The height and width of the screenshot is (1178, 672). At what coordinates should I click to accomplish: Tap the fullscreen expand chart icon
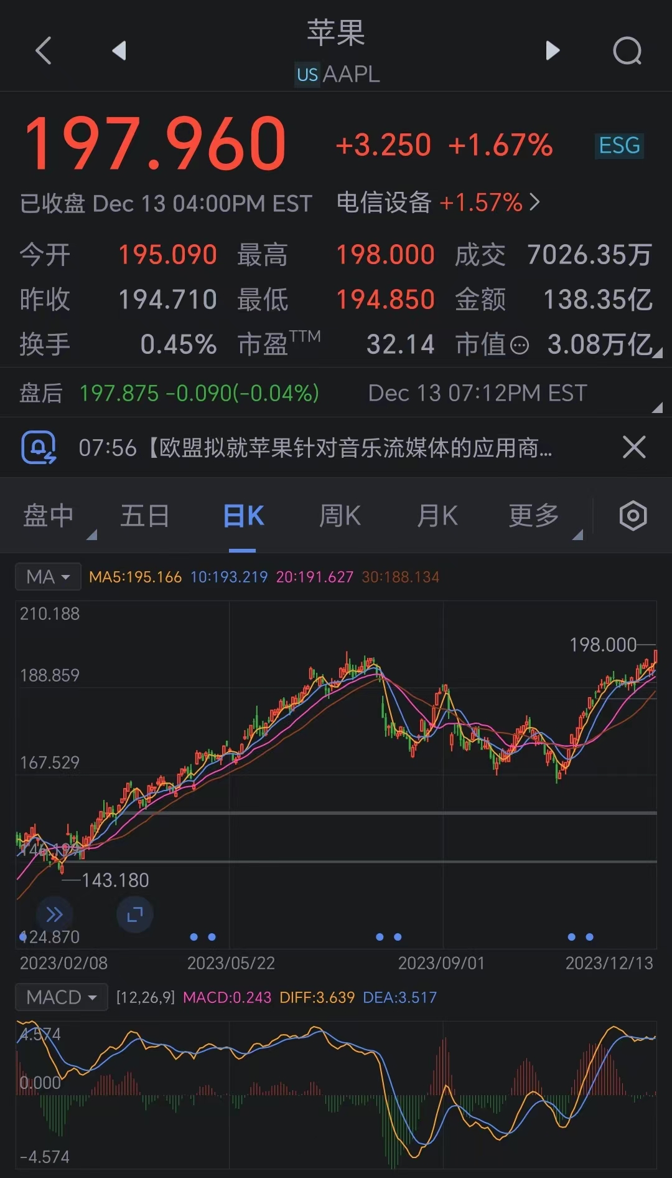click(135, 914)
